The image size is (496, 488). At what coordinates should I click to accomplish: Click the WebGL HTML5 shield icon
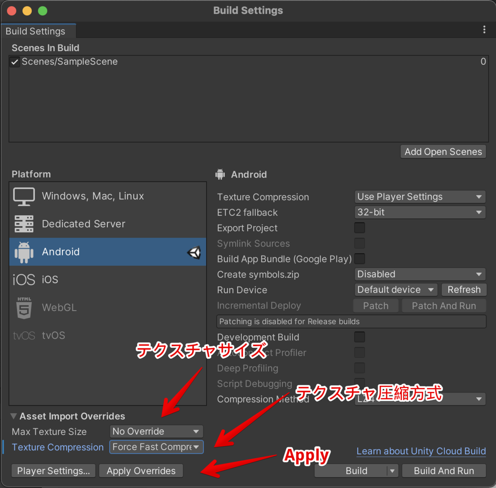coord(24,308)
